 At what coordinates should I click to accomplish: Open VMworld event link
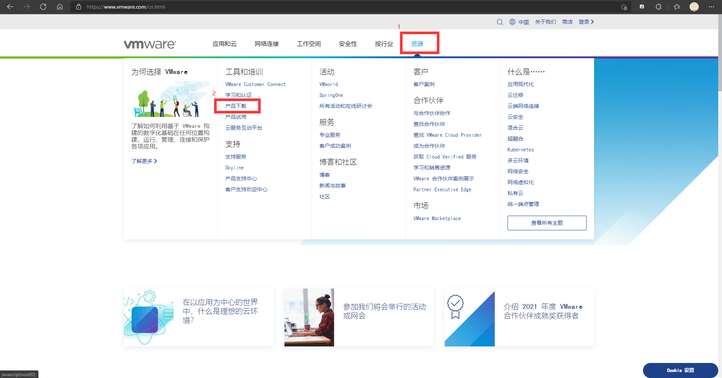tap(328, 85)
